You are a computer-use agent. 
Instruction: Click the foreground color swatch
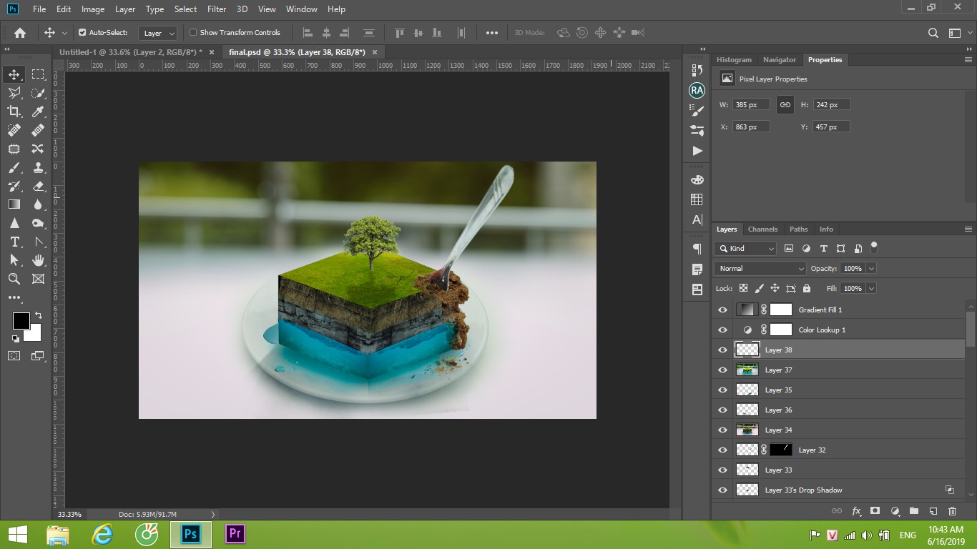pos(21,321)
